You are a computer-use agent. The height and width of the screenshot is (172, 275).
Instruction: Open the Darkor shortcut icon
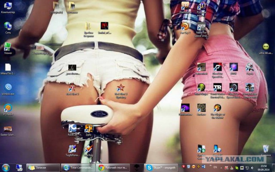pos(201,110)
